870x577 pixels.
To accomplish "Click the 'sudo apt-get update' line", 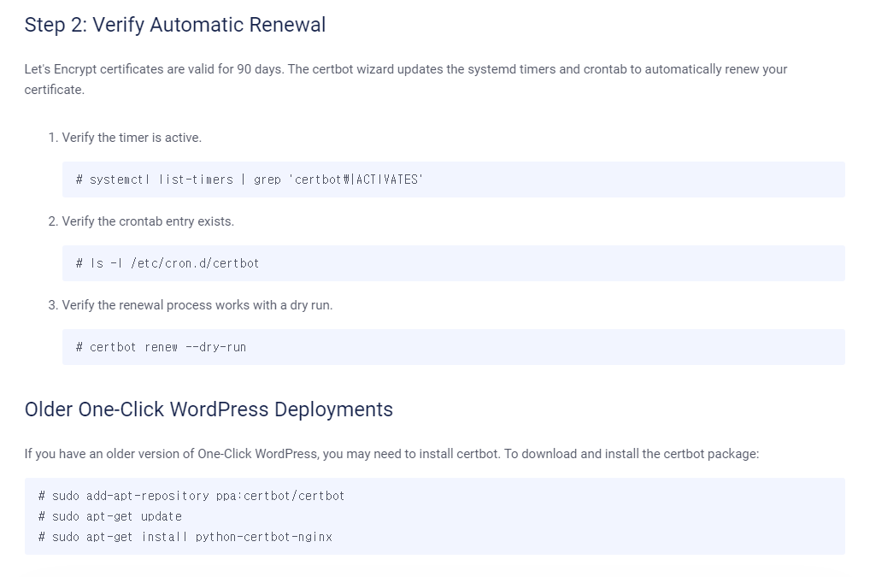I will coord(110,516).
